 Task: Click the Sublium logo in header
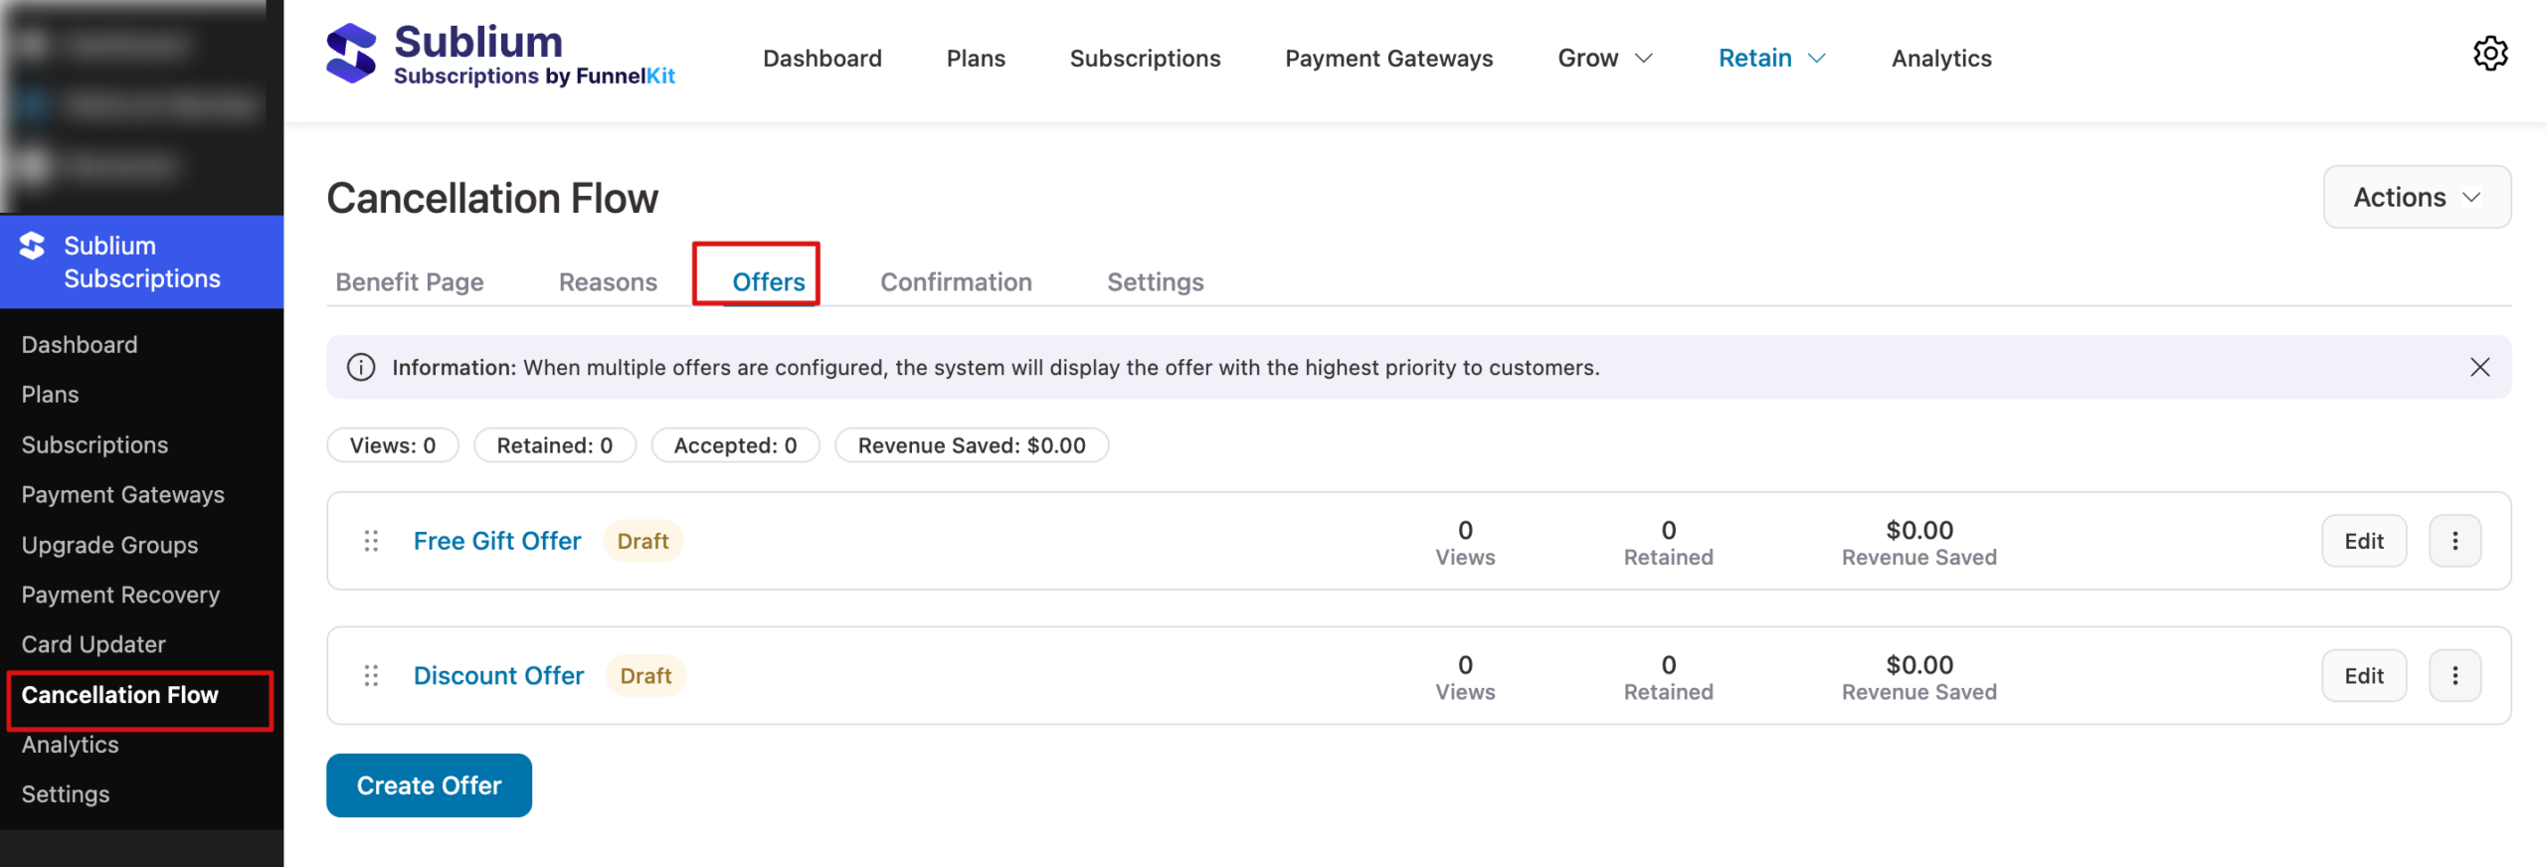point(500,55)
